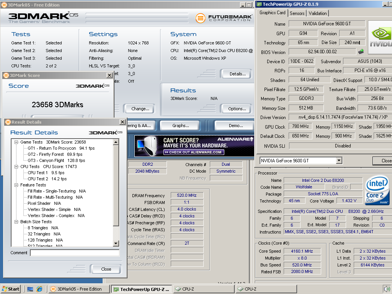Click the Rated FSB 2080.0 MHz value
The height and width of the screenshot is (294, 392).
[302, 271]
